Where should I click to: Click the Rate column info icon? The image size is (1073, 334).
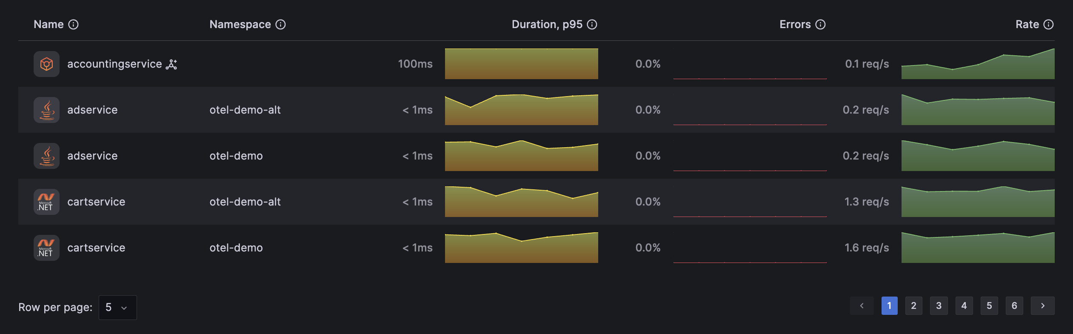point(1049,25)
